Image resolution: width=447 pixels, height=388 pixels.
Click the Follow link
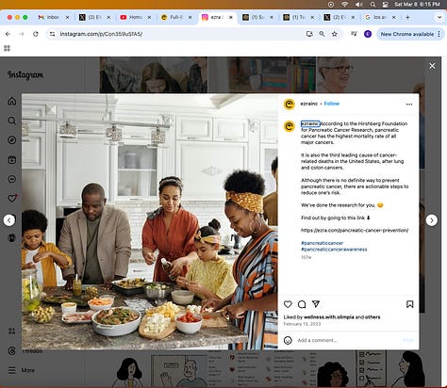click(332, 104)
